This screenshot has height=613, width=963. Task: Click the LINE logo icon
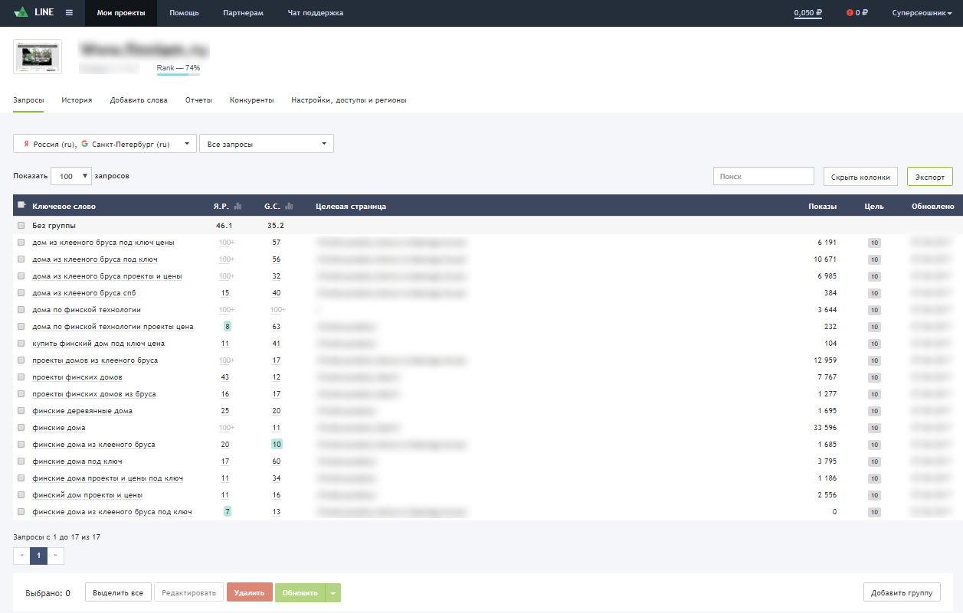pos(21,13)
